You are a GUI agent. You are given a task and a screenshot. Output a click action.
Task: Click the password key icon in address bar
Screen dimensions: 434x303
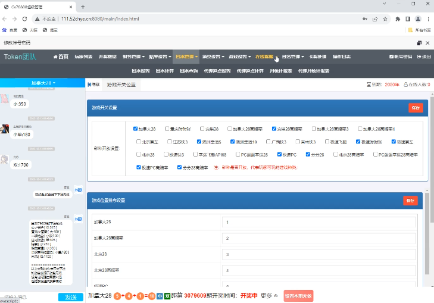coord(364,18)
